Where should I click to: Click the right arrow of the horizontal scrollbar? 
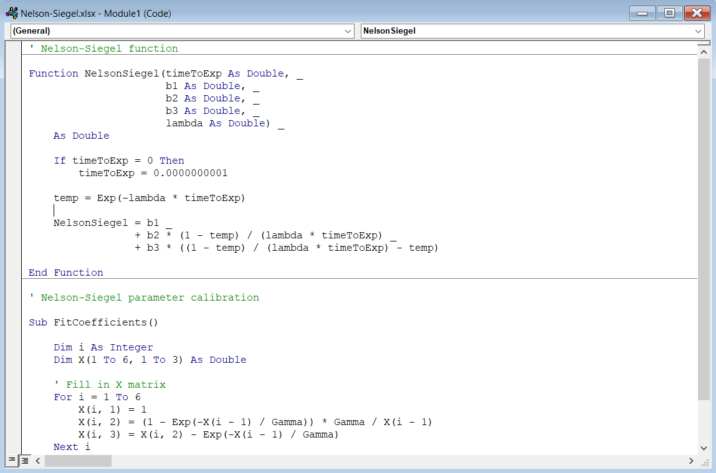[692, 461]
